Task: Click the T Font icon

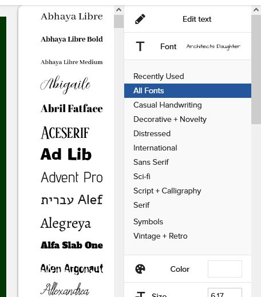Action: click(140, 46)
